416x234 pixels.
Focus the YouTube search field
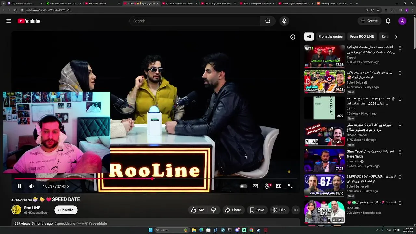[x=195, y=21]
